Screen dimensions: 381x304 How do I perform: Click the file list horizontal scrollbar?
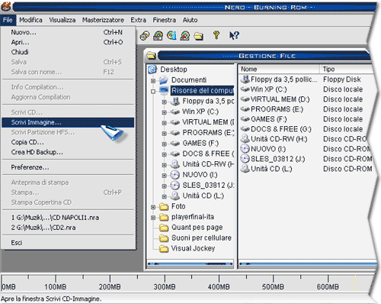pos(308,264)
